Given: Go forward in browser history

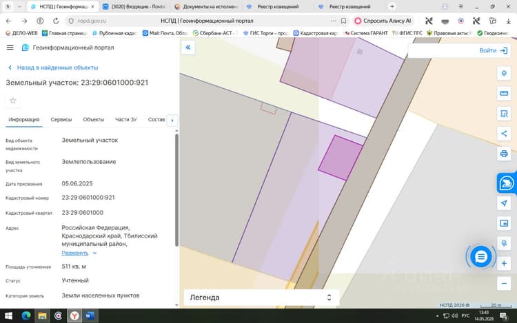Looking at the screenshot, I should click(24, 21).
